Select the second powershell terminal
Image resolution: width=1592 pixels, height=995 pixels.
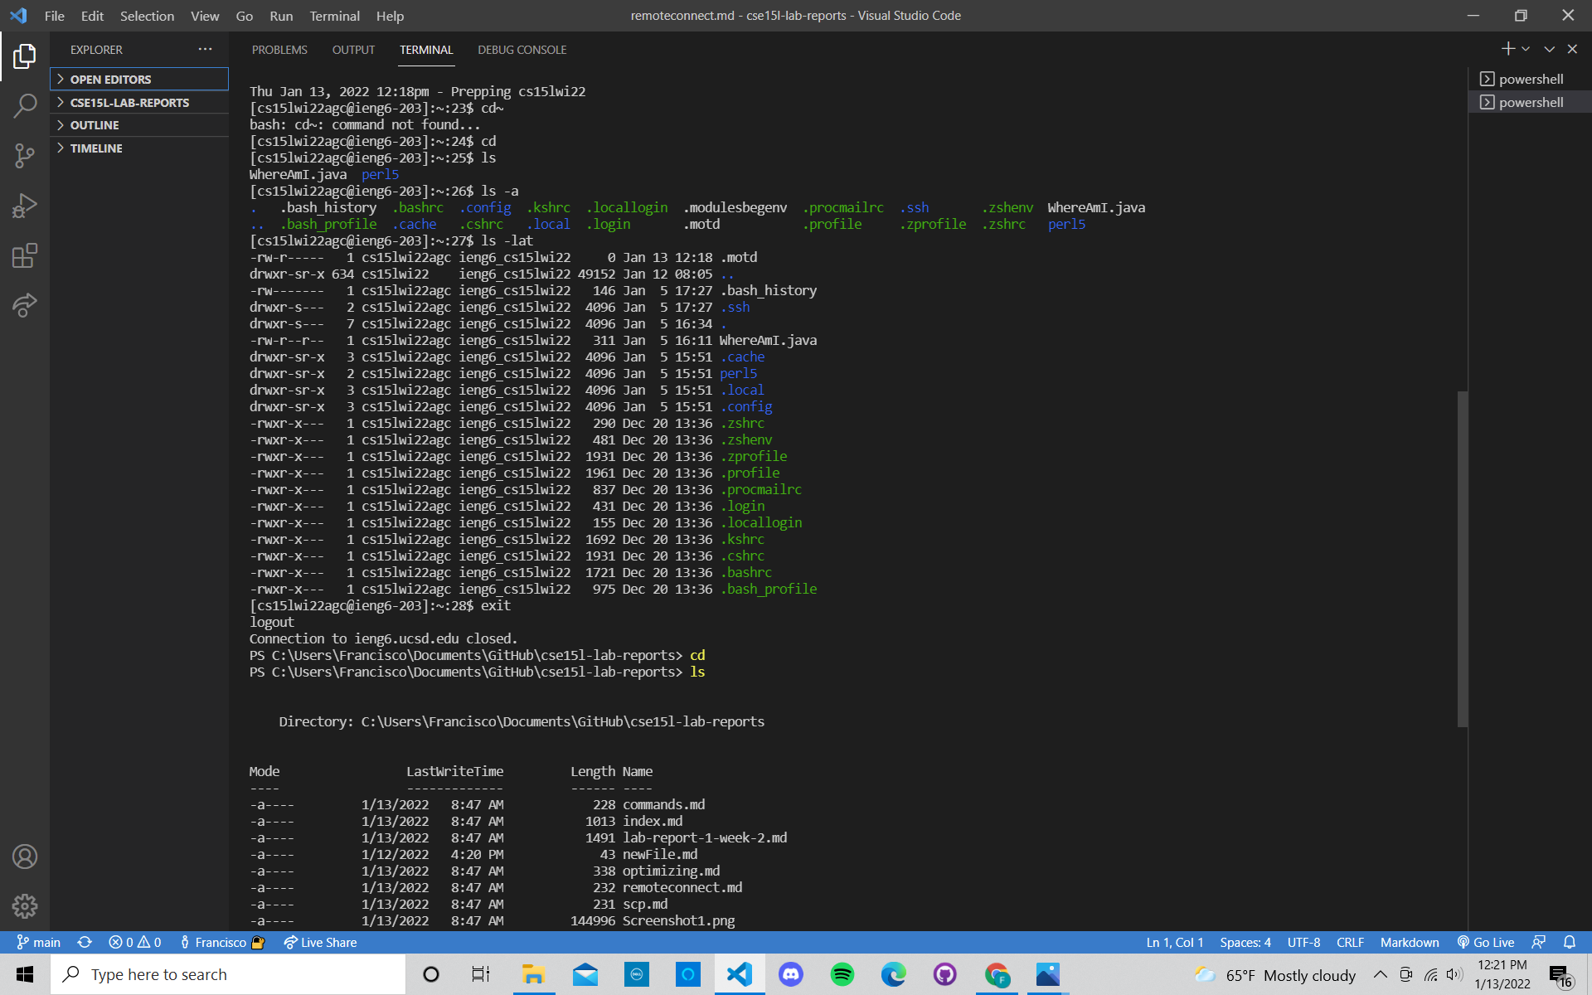pos(1530,102)
